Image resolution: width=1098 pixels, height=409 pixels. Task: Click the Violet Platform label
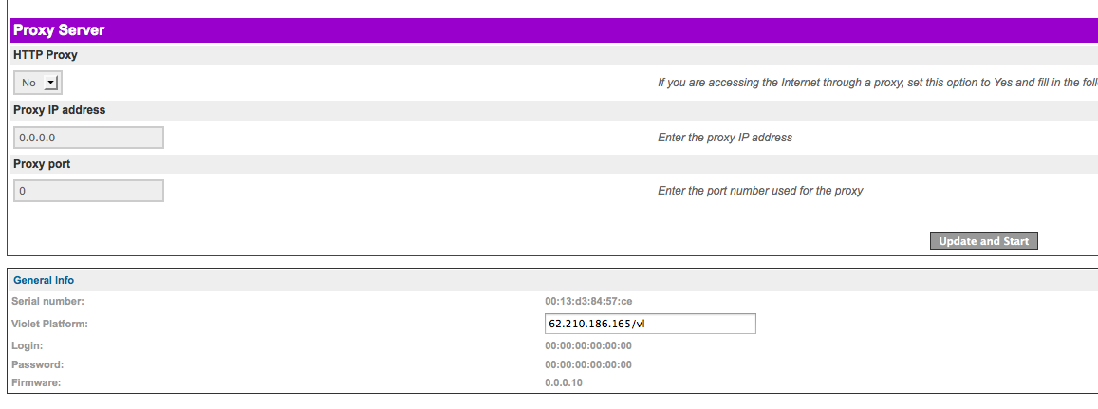(x=50, y=324)
